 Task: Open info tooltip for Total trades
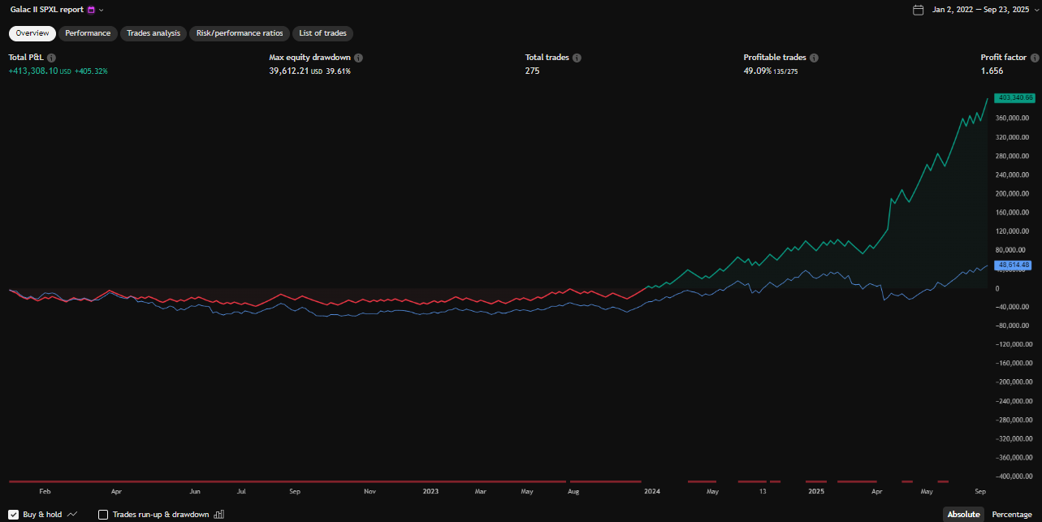pyautogui.click(x=577, y=58)
